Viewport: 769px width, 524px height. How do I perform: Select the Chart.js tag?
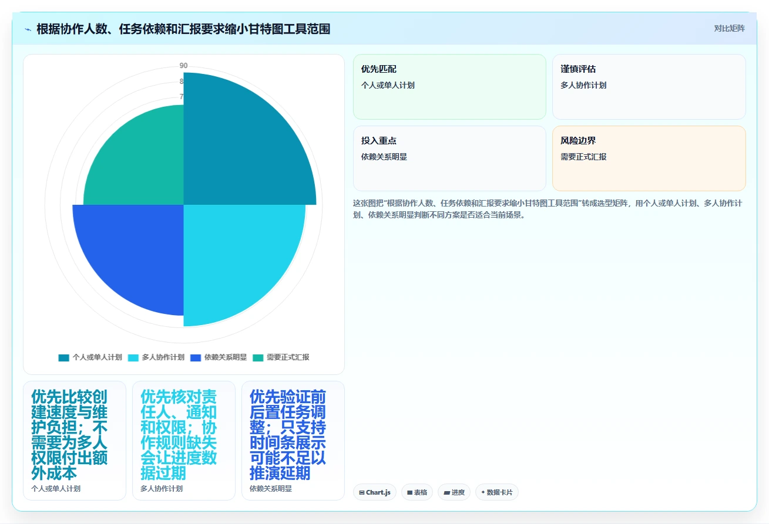point(375,492)
